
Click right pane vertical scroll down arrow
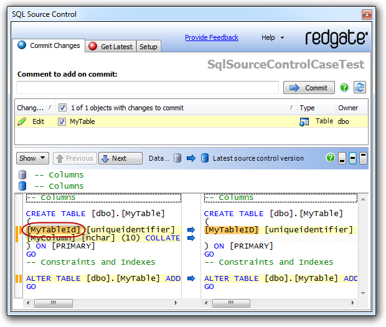click(x=363, y=293)
